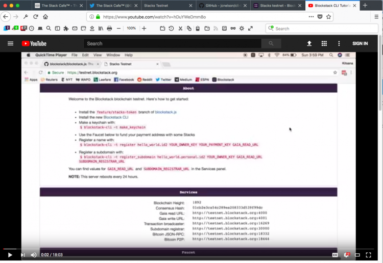383x263 pixels.
Task: Zoom in with the plus button
Action: pos(144,29)
